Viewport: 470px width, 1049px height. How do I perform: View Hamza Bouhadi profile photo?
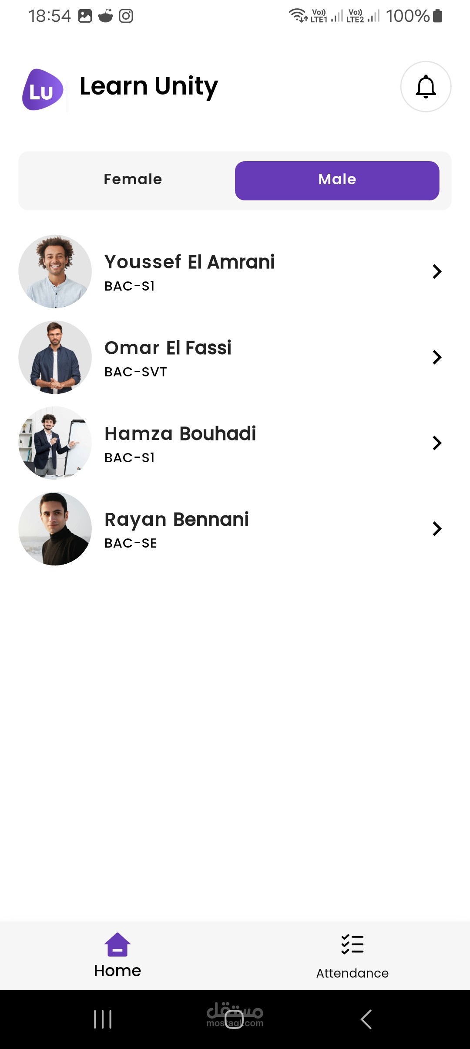coord(55,443)
